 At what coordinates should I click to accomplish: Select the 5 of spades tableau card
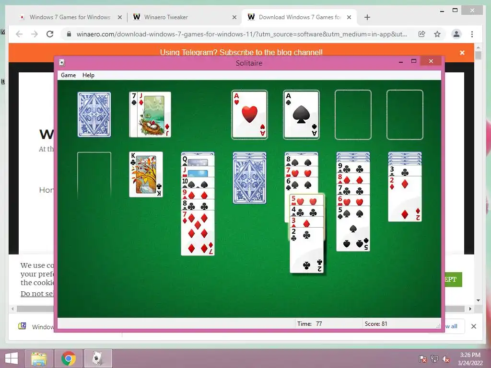(353, 229)
